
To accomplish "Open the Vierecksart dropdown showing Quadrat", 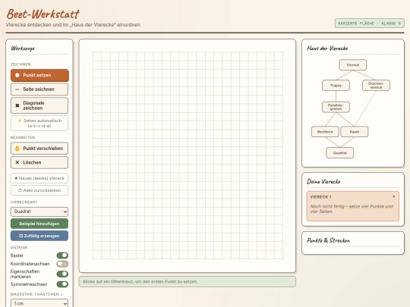I will click(39, 211).
